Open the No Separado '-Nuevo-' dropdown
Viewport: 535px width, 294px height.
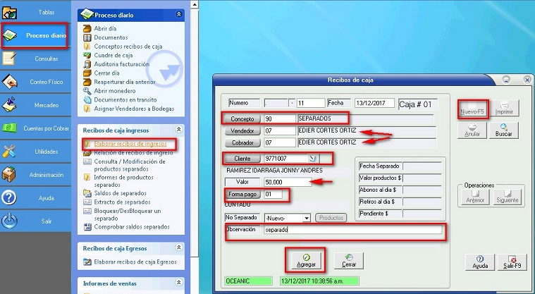pyautogui.click(x=306, y=218)
